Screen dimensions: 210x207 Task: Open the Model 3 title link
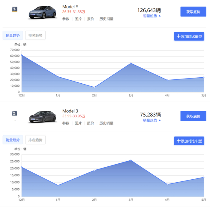(x=70, y=111)
